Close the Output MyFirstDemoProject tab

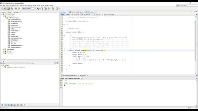[81, 78]
